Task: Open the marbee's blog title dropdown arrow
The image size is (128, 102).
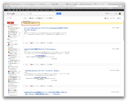Action: [30, 21]
